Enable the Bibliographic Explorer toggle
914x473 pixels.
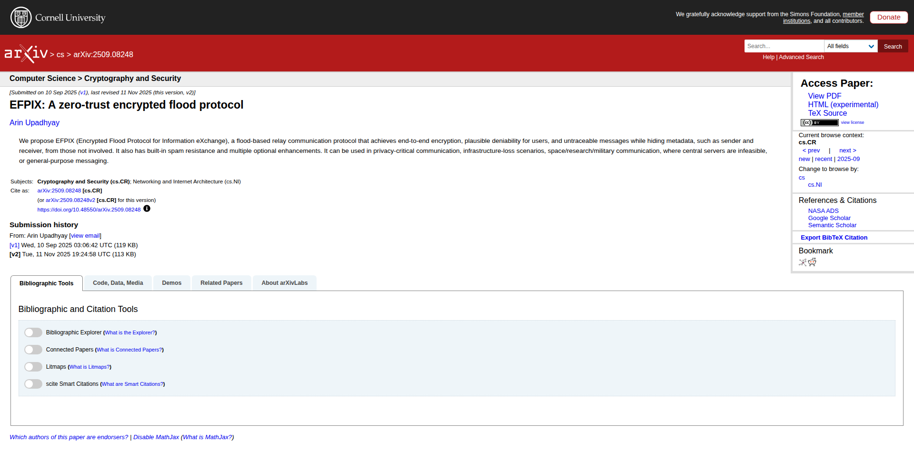(x=33, y=332)
